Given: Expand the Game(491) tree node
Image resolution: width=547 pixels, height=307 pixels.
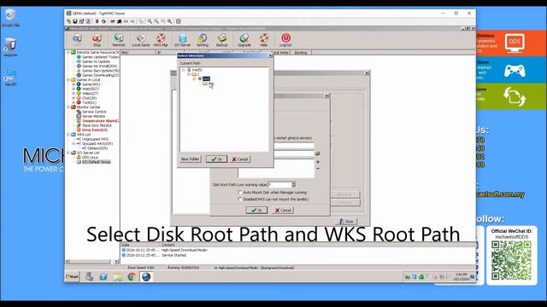Looking at the screenshot, I should [74, 84].
